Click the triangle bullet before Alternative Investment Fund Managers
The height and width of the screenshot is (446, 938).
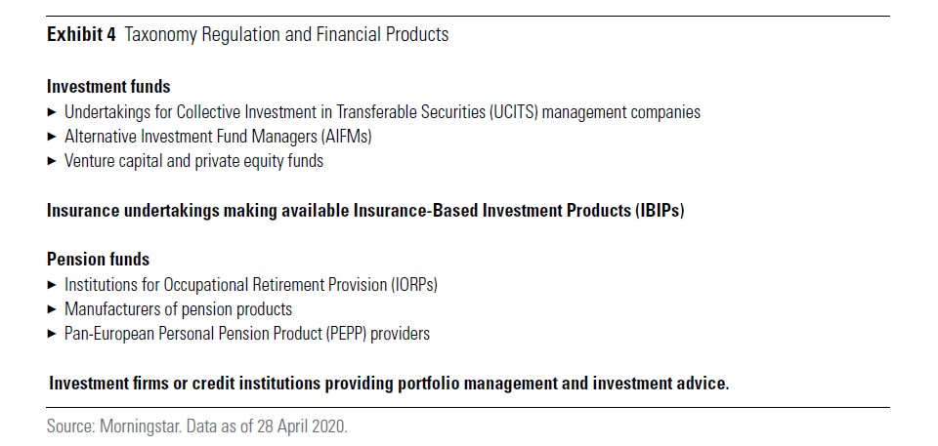coord(52,137)
